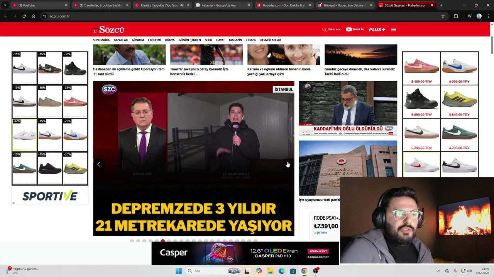Open the HAYAT section
The height and width of the screenshot is (277, 494).
point(220,40)
